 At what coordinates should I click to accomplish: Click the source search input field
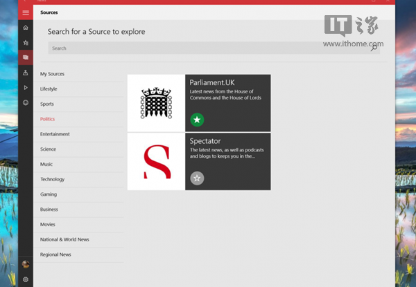tap(208, 48)
